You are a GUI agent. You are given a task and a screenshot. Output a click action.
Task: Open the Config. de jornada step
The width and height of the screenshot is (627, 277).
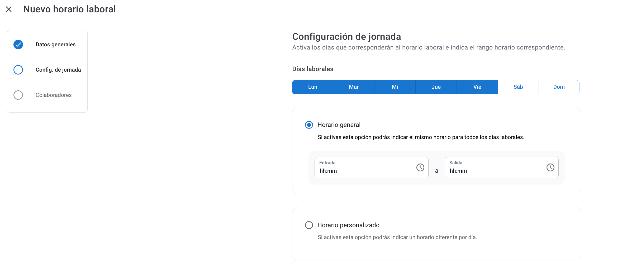pos(58,70)
